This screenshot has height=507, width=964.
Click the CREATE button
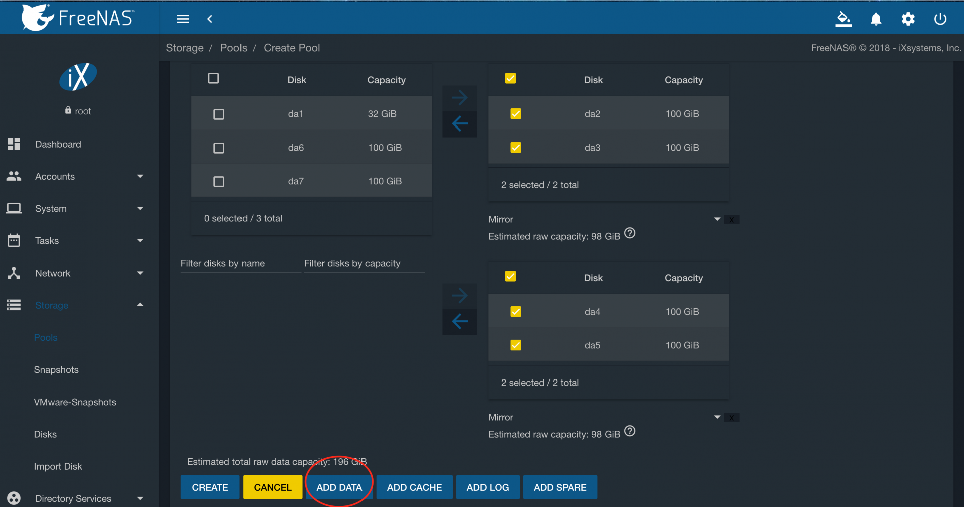point(210,487)
